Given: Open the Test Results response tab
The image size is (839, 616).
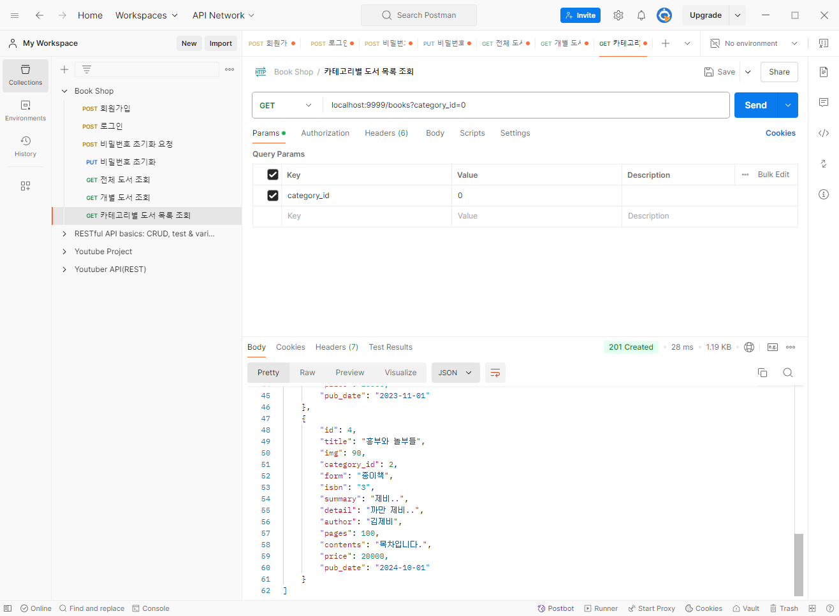Looking at the screenshot, I should [391, 347].
